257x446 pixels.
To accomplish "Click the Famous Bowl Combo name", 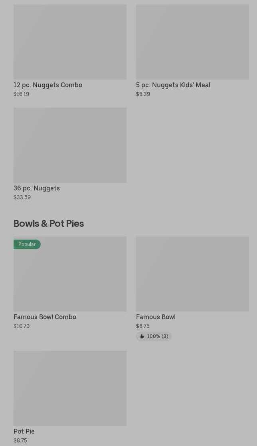I will pos(45,317).
